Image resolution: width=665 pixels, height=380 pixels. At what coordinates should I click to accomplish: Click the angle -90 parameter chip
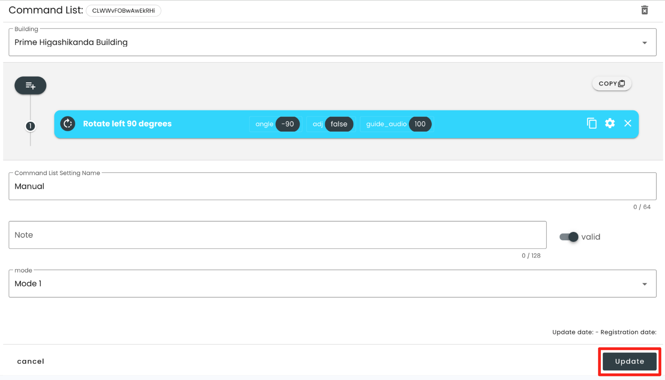[276, 124]
